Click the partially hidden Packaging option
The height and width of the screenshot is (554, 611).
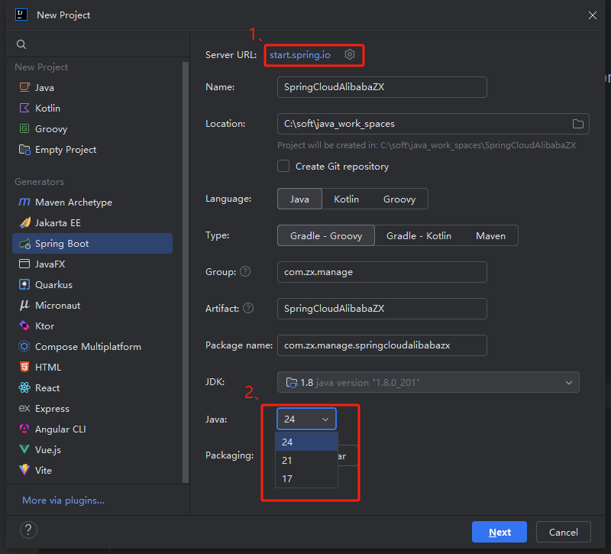tap(348, 455)
